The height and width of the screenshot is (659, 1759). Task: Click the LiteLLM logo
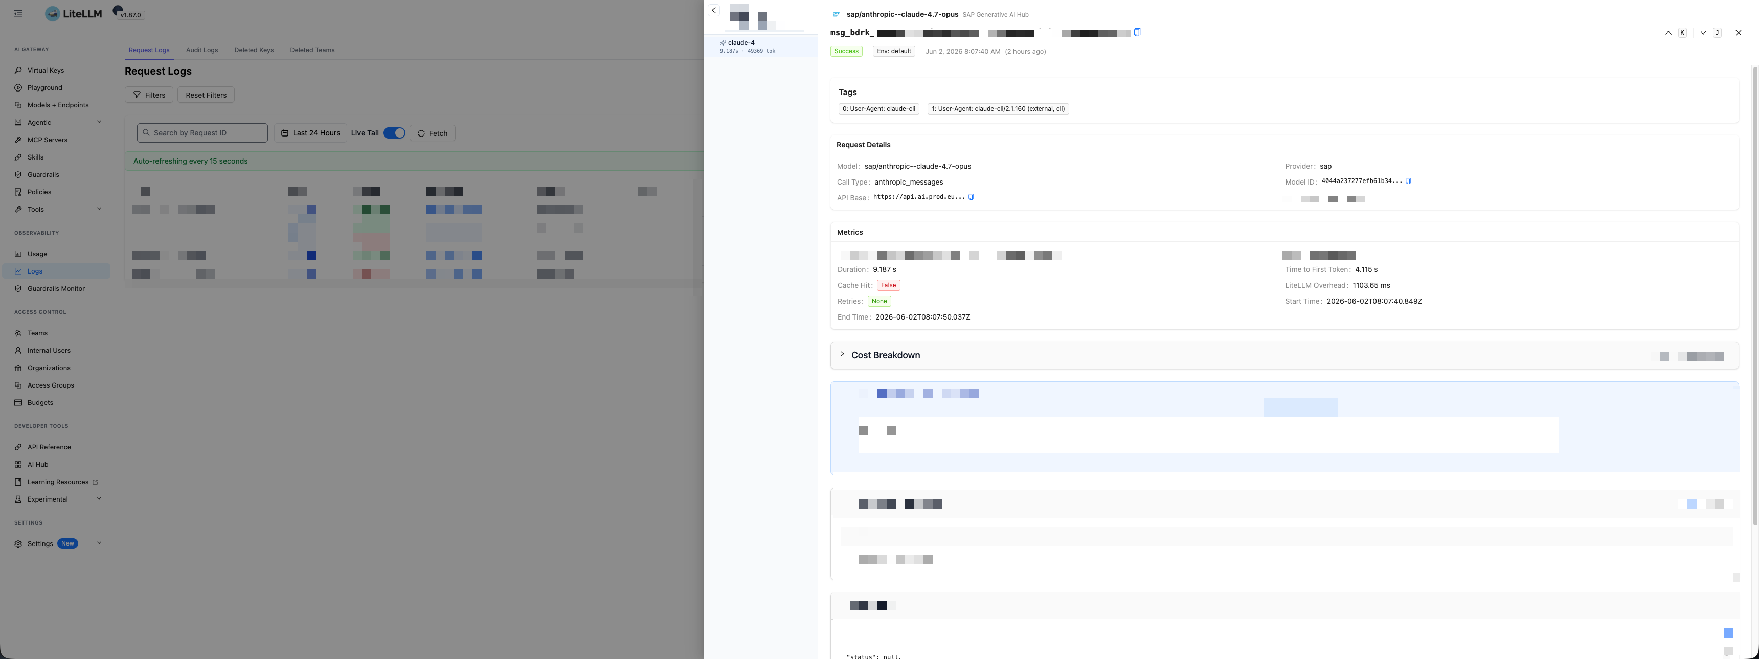click(74, 14)
